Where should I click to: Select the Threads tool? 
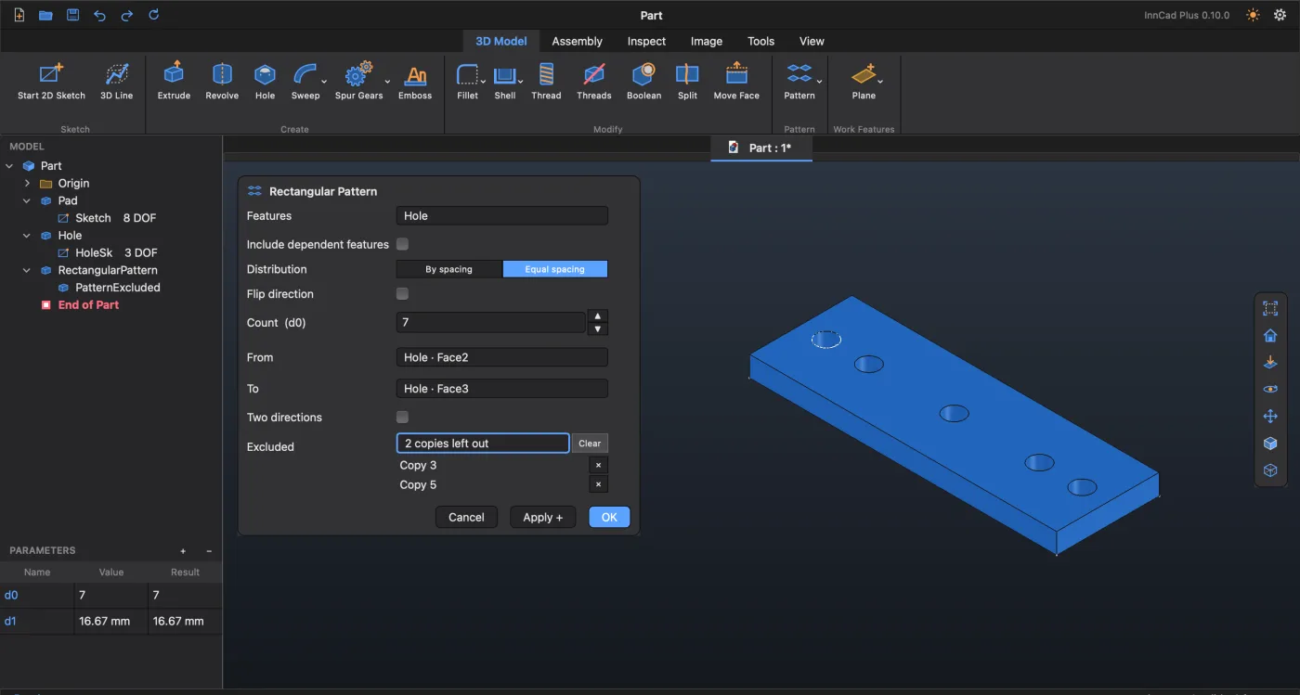pos(593,81)
